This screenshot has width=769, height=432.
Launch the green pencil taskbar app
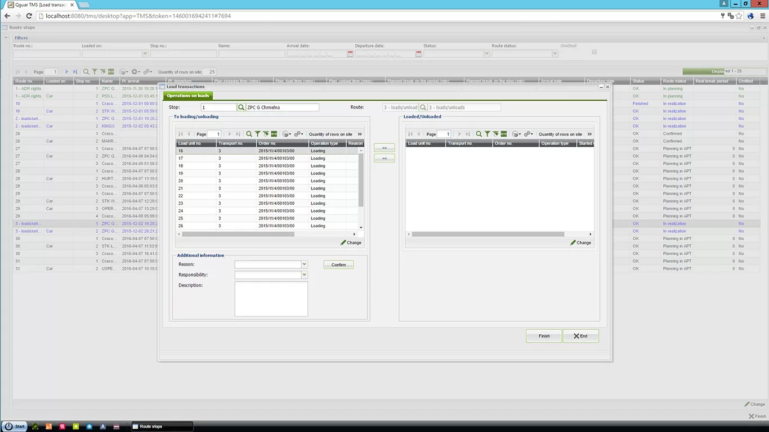coord(35,426)
